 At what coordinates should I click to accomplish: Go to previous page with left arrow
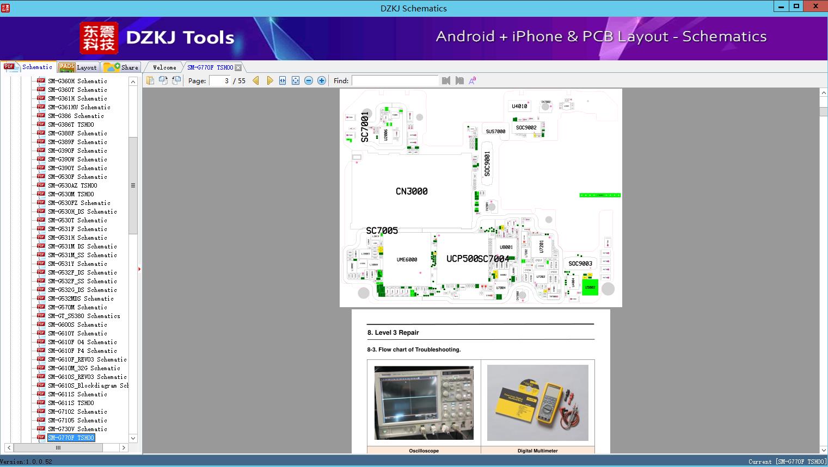point(256,80)
